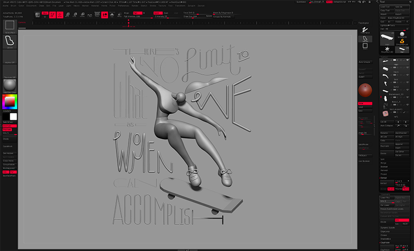Adjust the Rgb Intensity slider

click(x=138, y=17)
